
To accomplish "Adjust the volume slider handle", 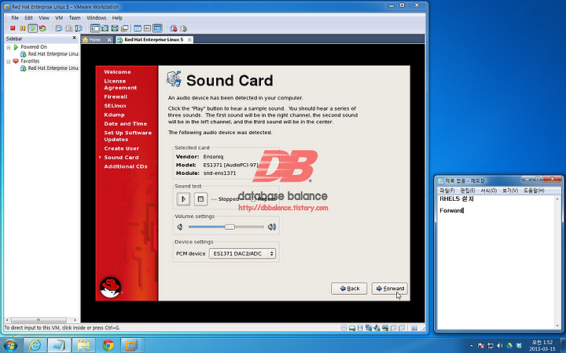I will 230,227.
